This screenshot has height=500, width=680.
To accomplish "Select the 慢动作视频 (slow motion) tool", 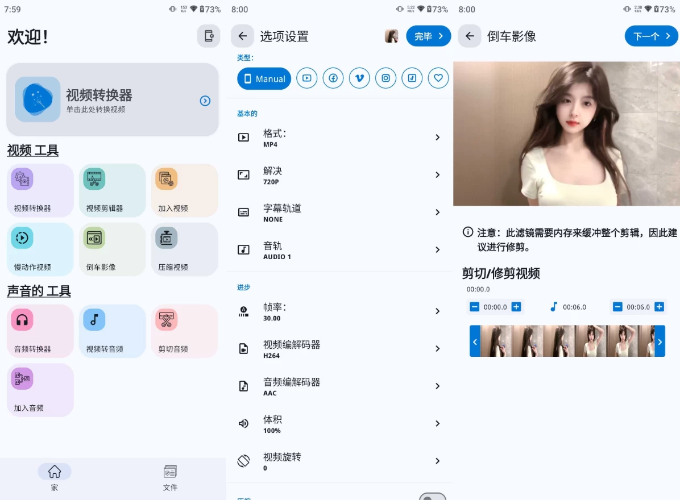I will pyautogui.click(x=40, y=249).
